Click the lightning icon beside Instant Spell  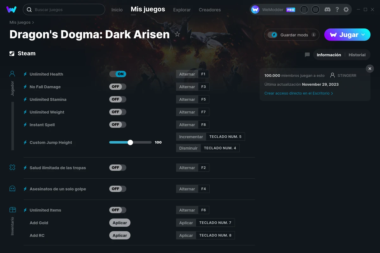click(x=25, y=125)
